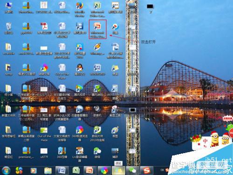Open Windows Explorer from the taskbar
Image resolution: width=233 pixels, height=175 pixels.
48,171
